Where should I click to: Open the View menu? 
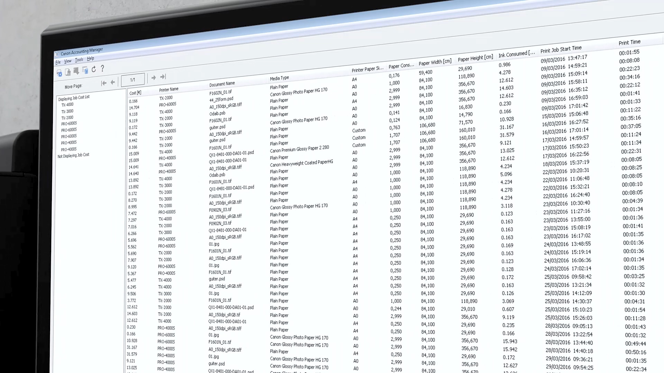coord(68,61)
